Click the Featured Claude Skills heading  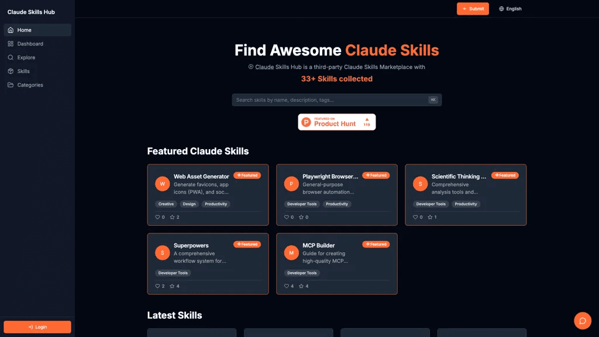click(x=198, y=151)
